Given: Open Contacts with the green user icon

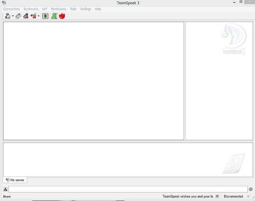Looking at the screenshot, I should click(x=54, y=16).
